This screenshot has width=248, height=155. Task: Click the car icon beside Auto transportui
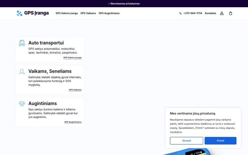tap(22, 43)
